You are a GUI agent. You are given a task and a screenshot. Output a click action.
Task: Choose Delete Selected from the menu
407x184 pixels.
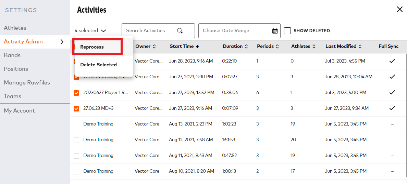104,65
